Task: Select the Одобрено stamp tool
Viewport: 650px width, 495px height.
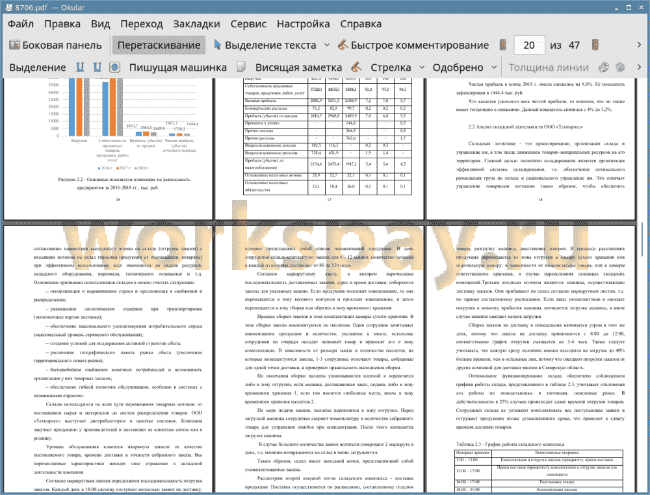Action: pos(458,67)
